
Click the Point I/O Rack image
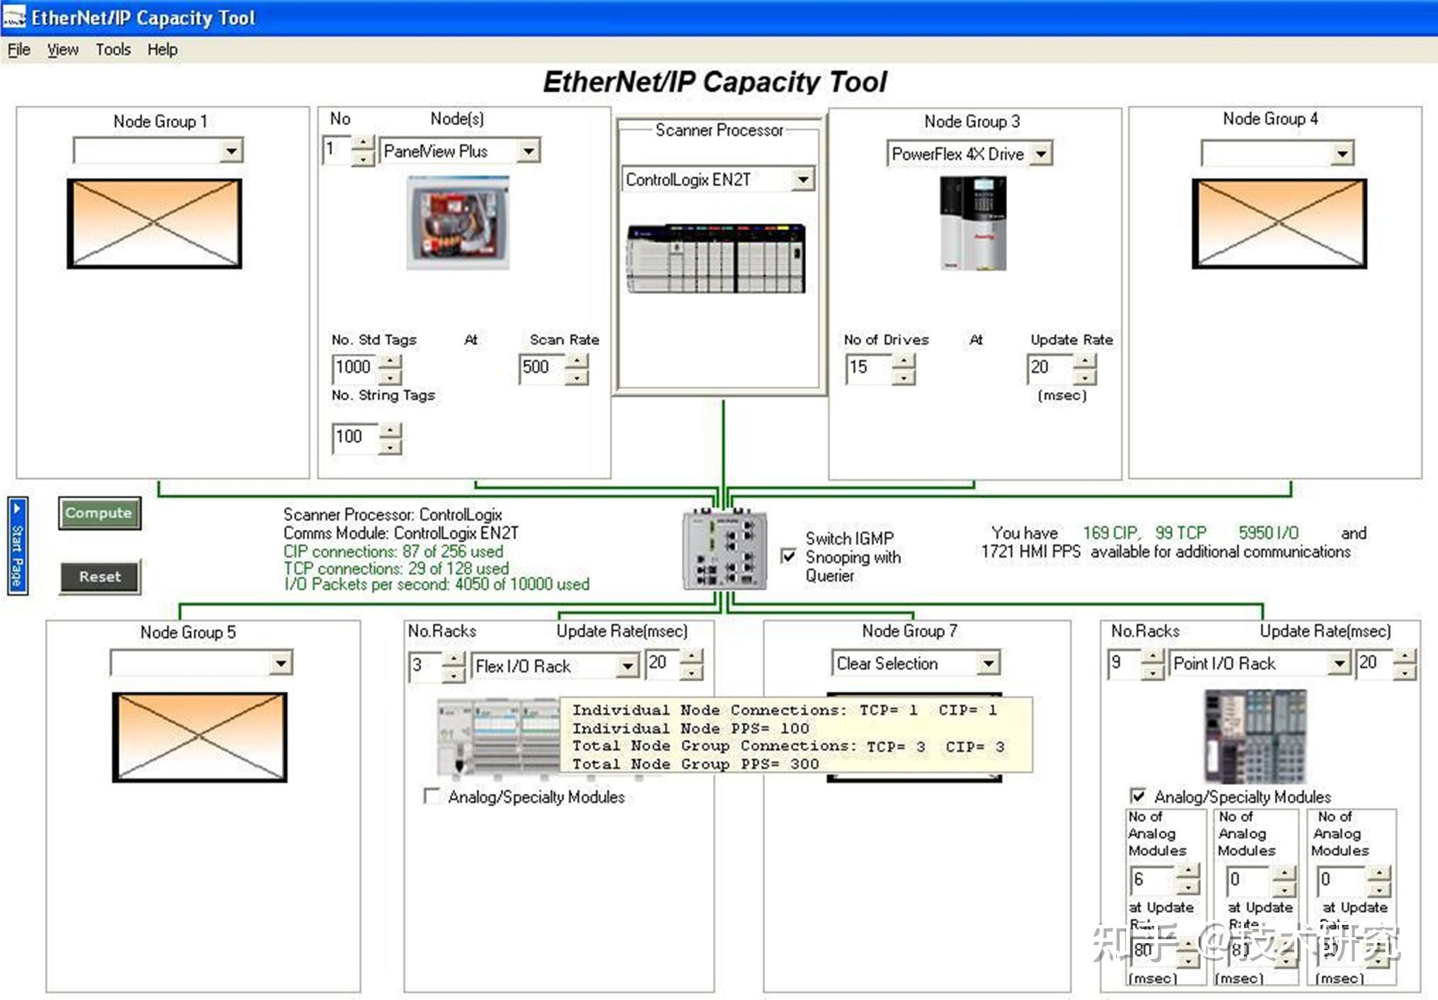[1255, 735]
